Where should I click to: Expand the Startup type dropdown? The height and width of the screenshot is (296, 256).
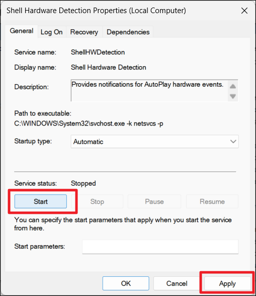(155, 142)
